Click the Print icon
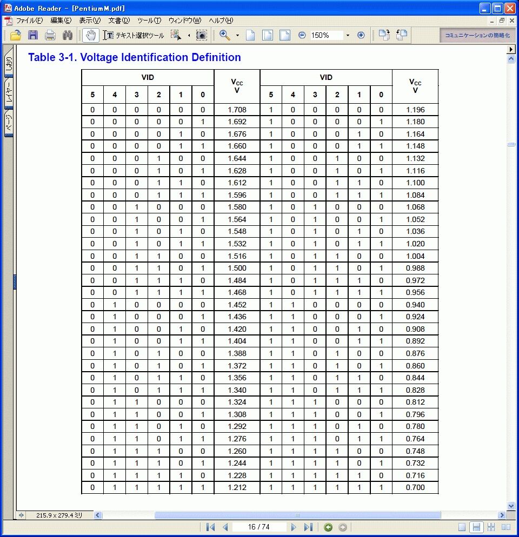The height and width of the screenshot is (537, 519). (x=50, y=35)
